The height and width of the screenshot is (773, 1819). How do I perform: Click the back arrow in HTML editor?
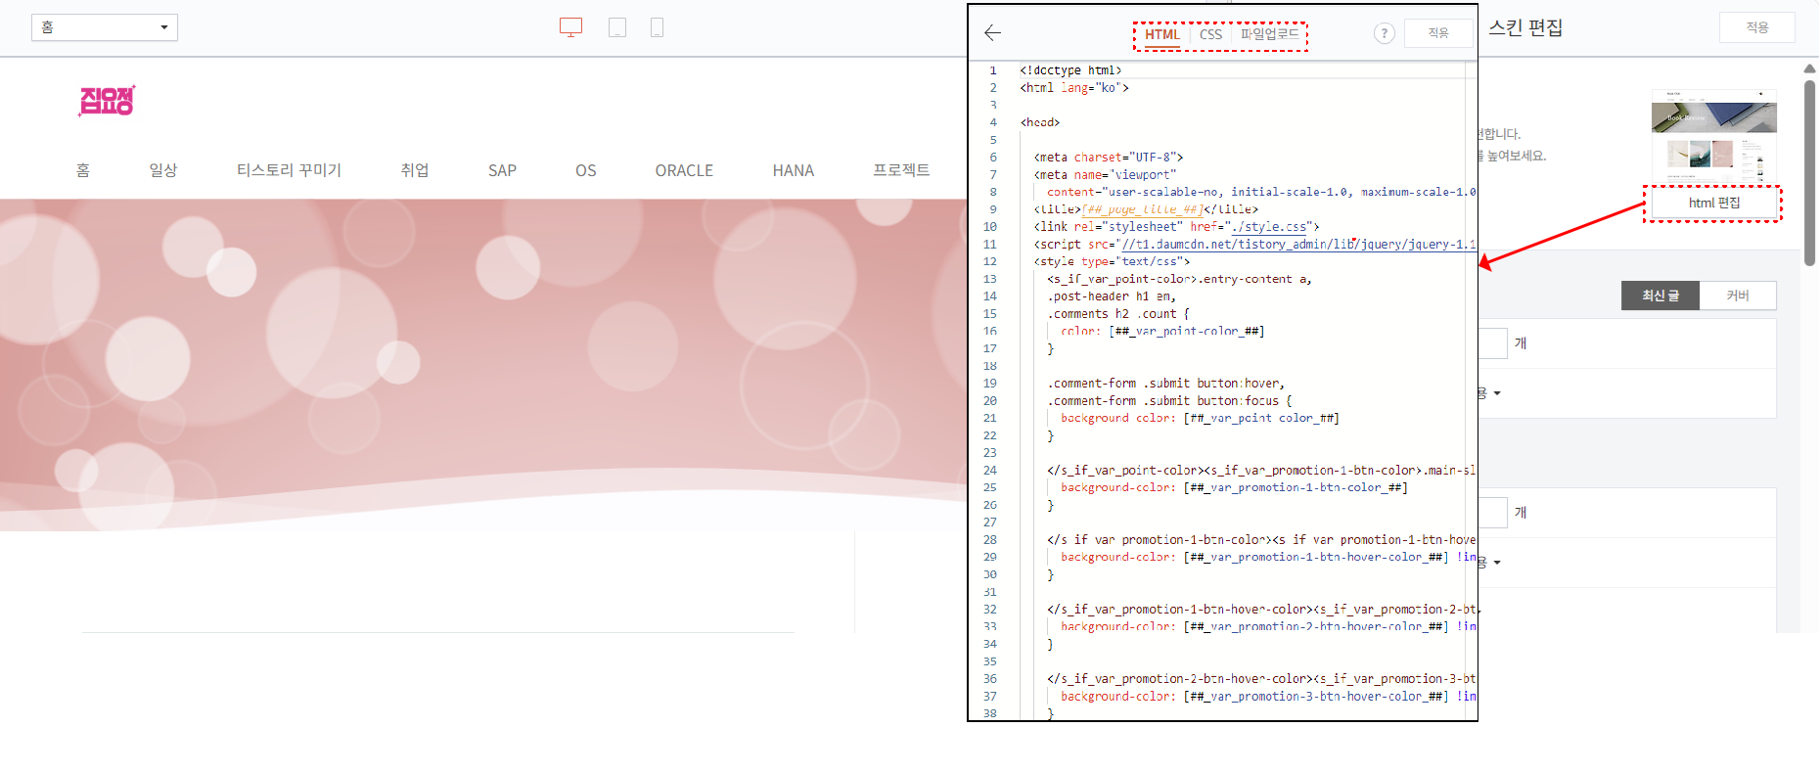pos(992,33)
